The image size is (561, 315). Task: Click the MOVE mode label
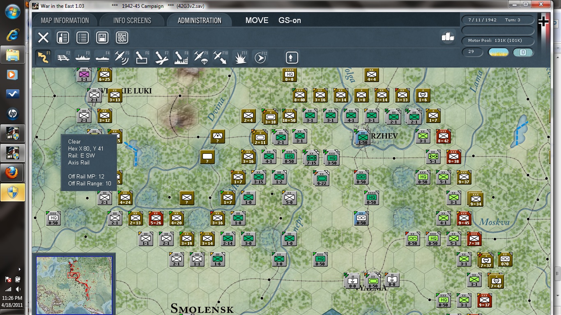(x=257, y=21)
